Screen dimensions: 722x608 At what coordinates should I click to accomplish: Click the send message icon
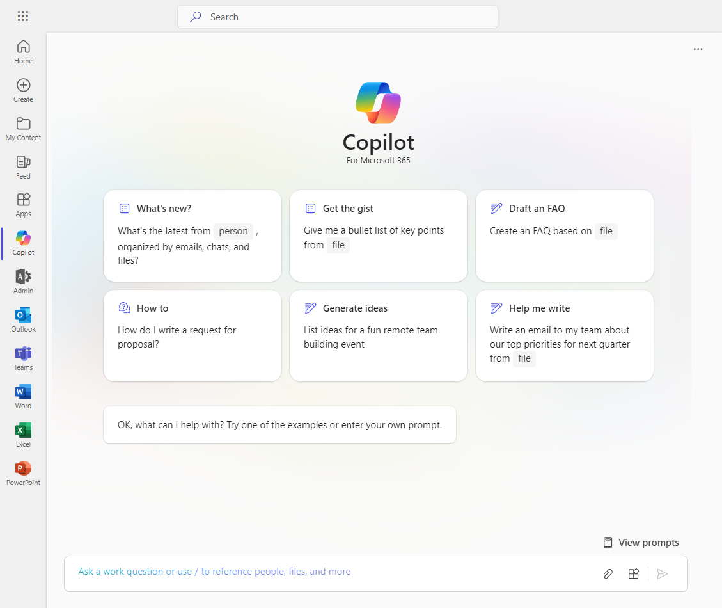tap(662, 573)
